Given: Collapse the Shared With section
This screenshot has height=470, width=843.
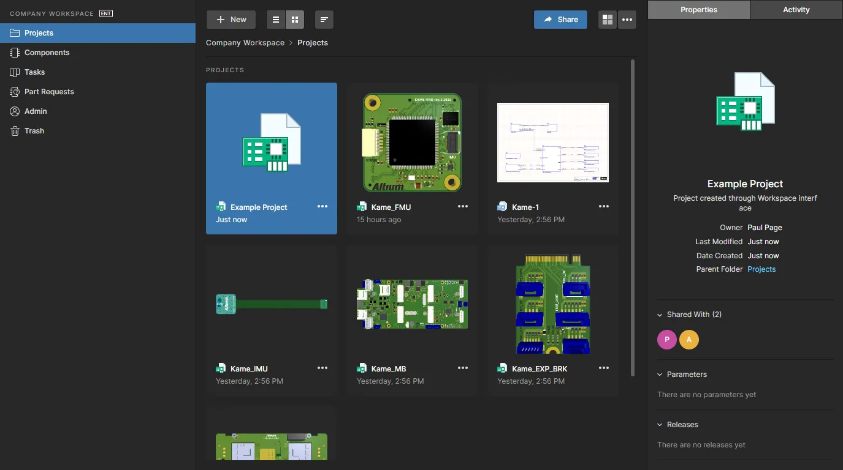Looking at the screenshot, I should (660, 315).
